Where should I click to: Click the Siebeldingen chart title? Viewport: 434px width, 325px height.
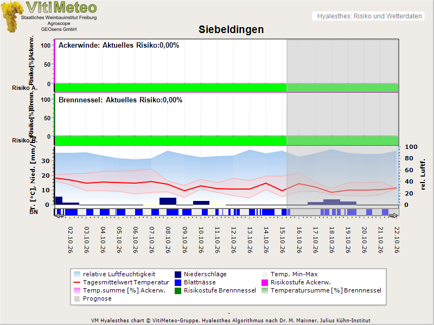[231, 29]
